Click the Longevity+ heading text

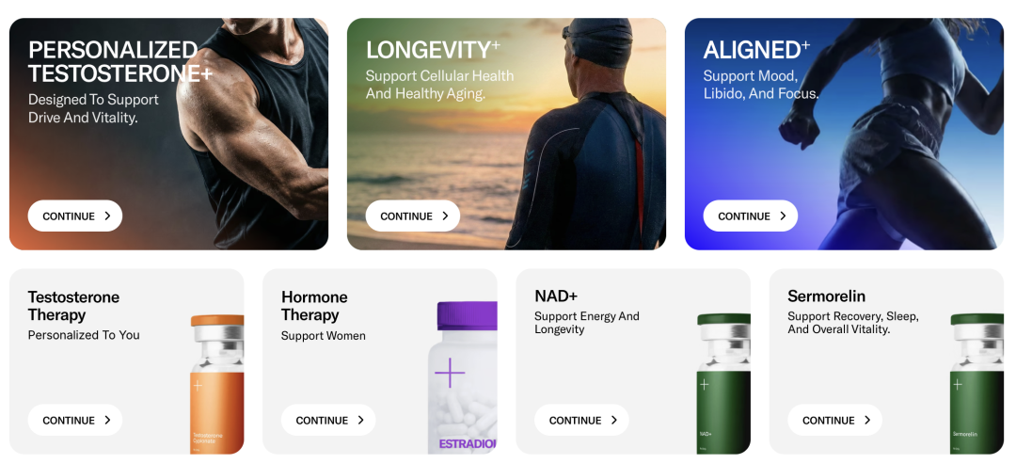tap(433, 50)
